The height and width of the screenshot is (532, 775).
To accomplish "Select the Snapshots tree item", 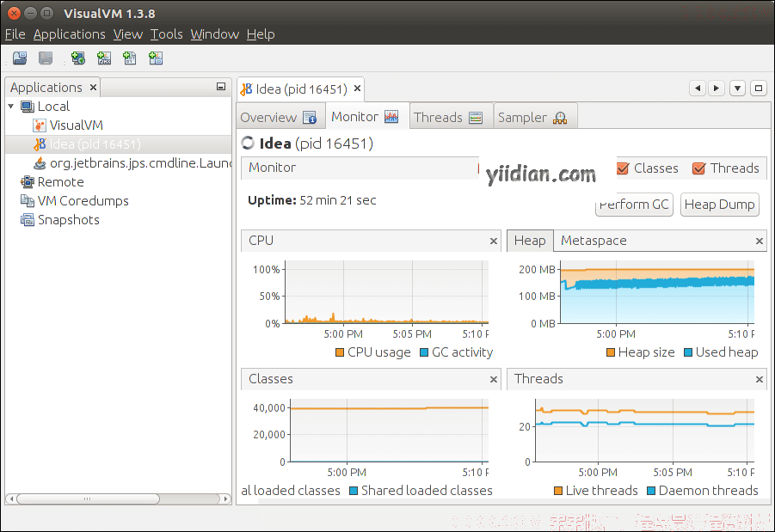I will [69, 220].
